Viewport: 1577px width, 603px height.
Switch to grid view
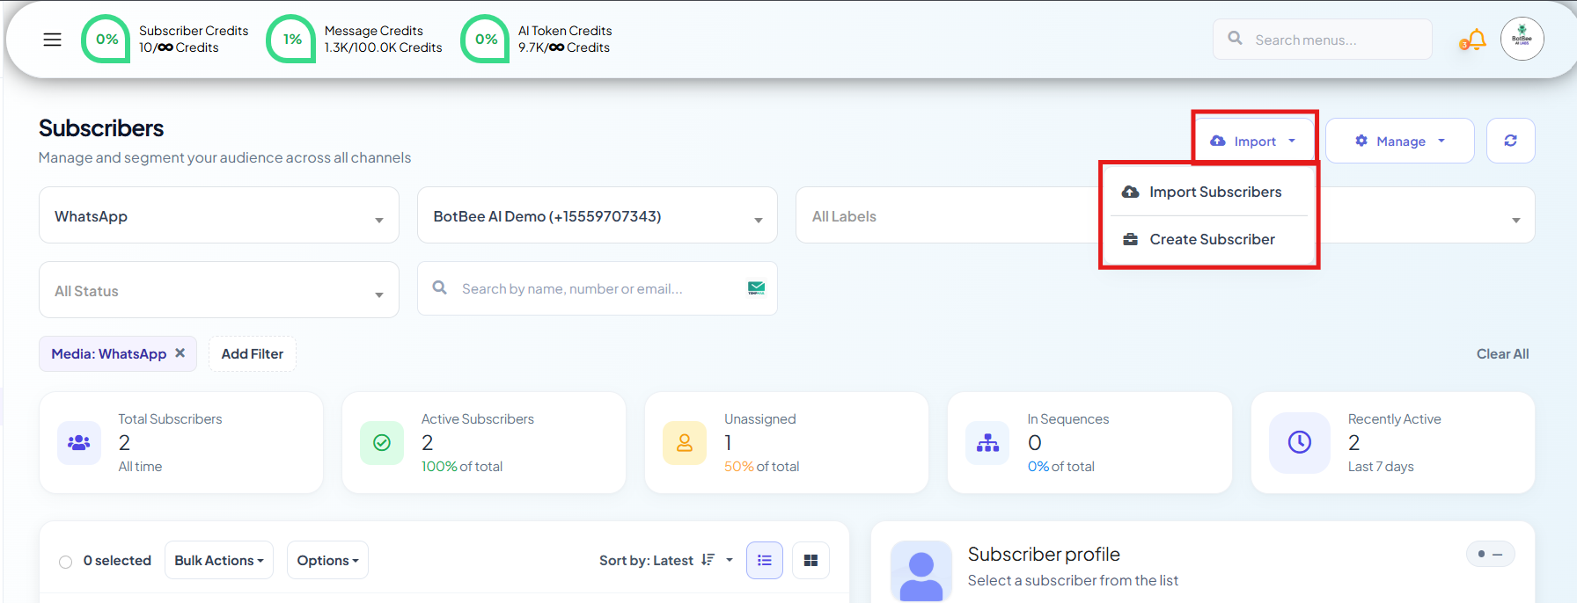tap(811, 561)
